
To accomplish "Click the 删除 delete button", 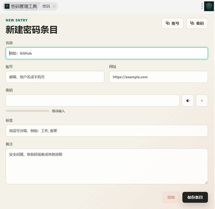I will [171, 197].
